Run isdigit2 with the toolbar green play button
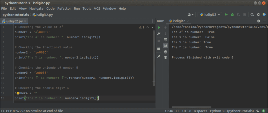The image size is (268, 113). (x=226, y=15)
